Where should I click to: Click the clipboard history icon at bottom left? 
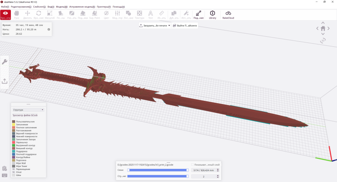click(x=4, y=168)
